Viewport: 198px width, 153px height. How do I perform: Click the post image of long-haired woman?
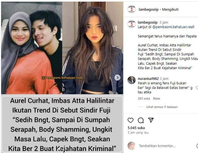tap(93, 48)
